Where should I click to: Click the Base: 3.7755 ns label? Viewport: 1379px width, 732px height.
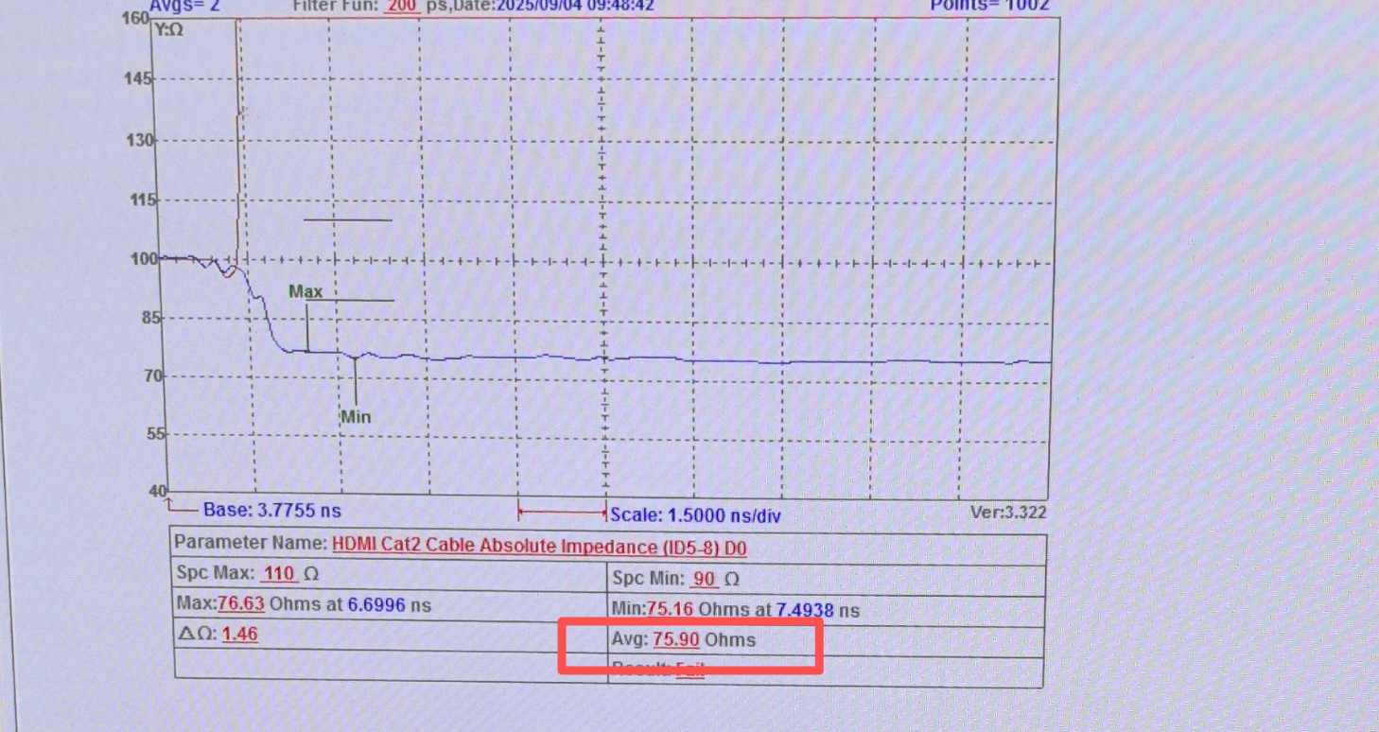pos(271,511)
